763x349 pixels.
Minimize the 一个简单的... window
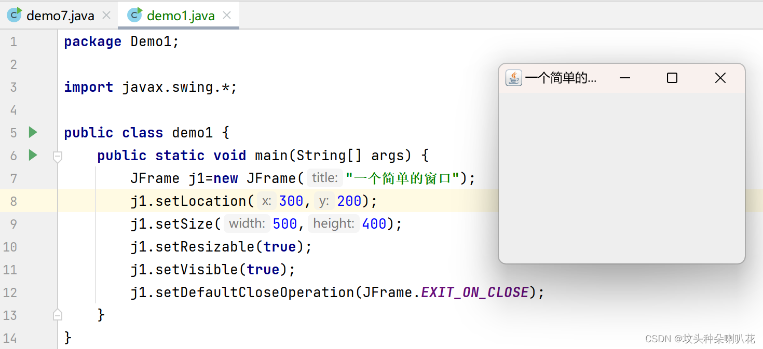pos(625,78)
